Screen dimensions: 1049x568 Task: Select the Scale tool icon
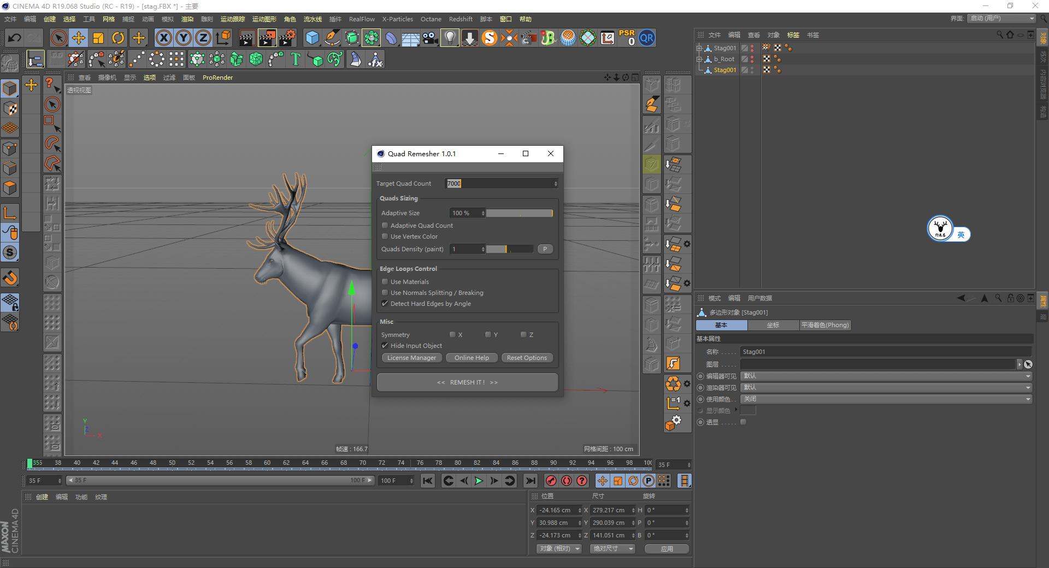tap(98, 38)
